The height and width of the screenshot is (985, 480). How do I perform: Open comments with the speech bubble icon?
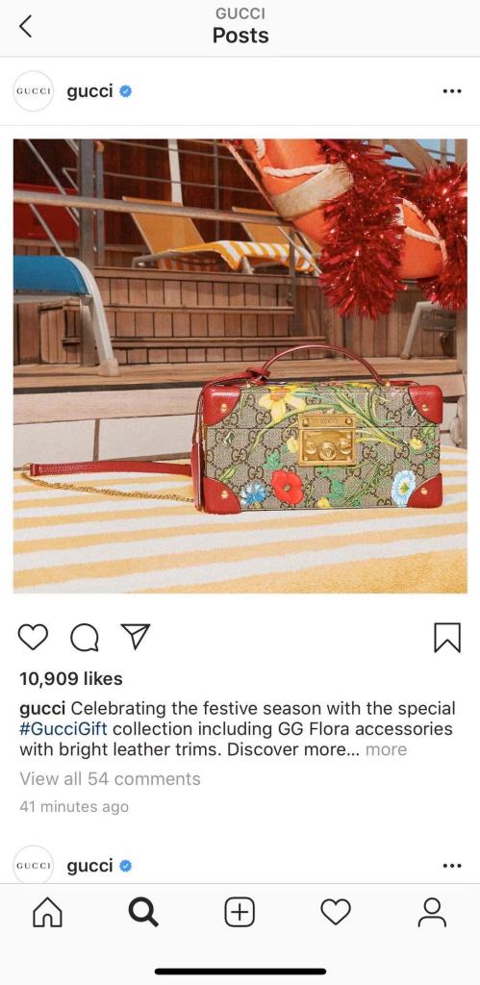(85, 638)
